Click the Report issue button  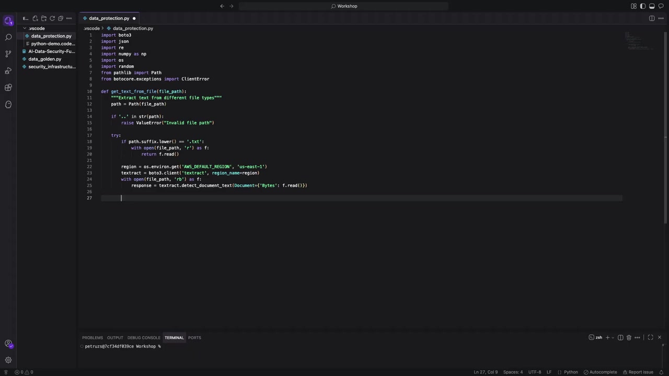(x=638, y=372)
